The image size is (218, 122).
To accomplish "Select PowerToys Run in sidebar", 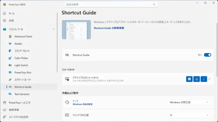I will pyautogui.click(x=29, y=72).
